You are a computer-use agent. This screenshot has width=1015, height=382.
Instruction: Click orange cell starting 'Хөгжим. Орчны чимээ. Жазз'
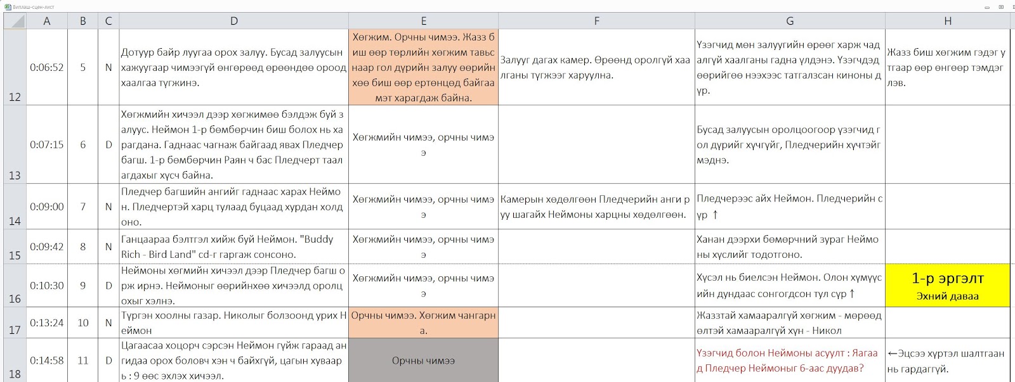point(423,67)
